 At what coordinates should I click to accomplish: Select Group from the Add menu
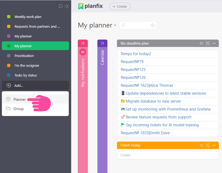click(19, 109)
